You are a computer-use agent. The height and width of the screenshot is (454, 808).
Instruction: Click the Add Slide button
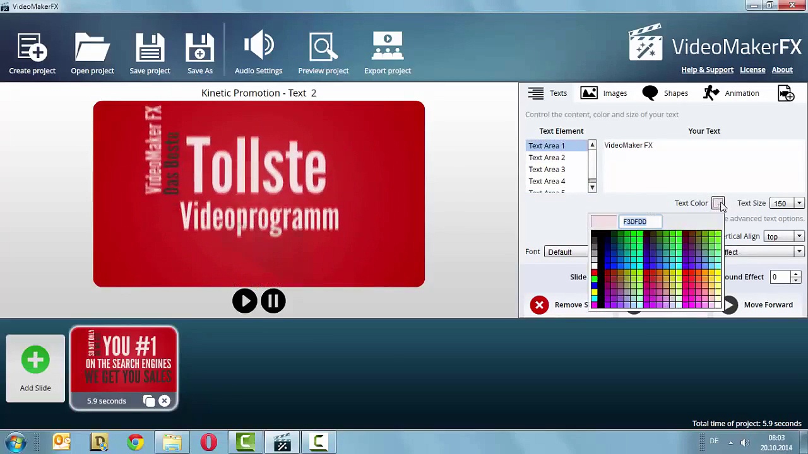[35, 369]
